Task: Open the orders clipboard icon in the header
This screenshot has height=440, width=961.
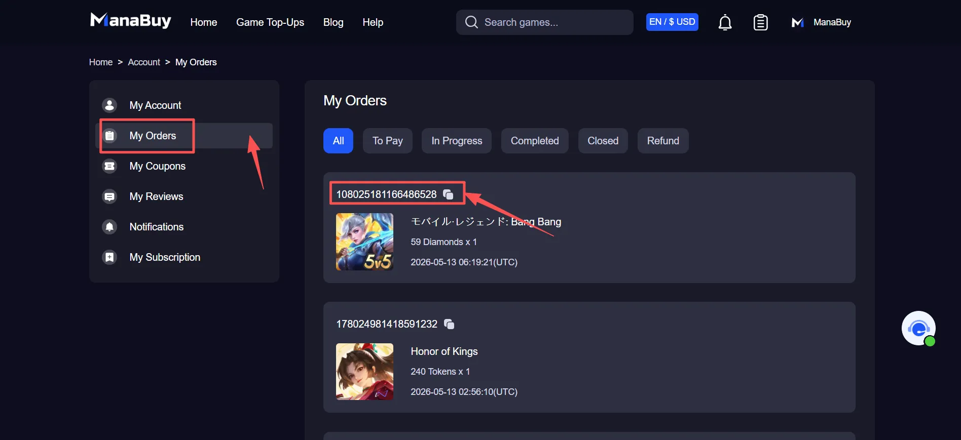Action: pyautogui.click(x=760, y=22)
